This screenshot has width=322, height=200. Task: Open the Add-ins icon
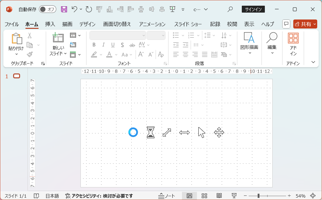coord(293,38)
